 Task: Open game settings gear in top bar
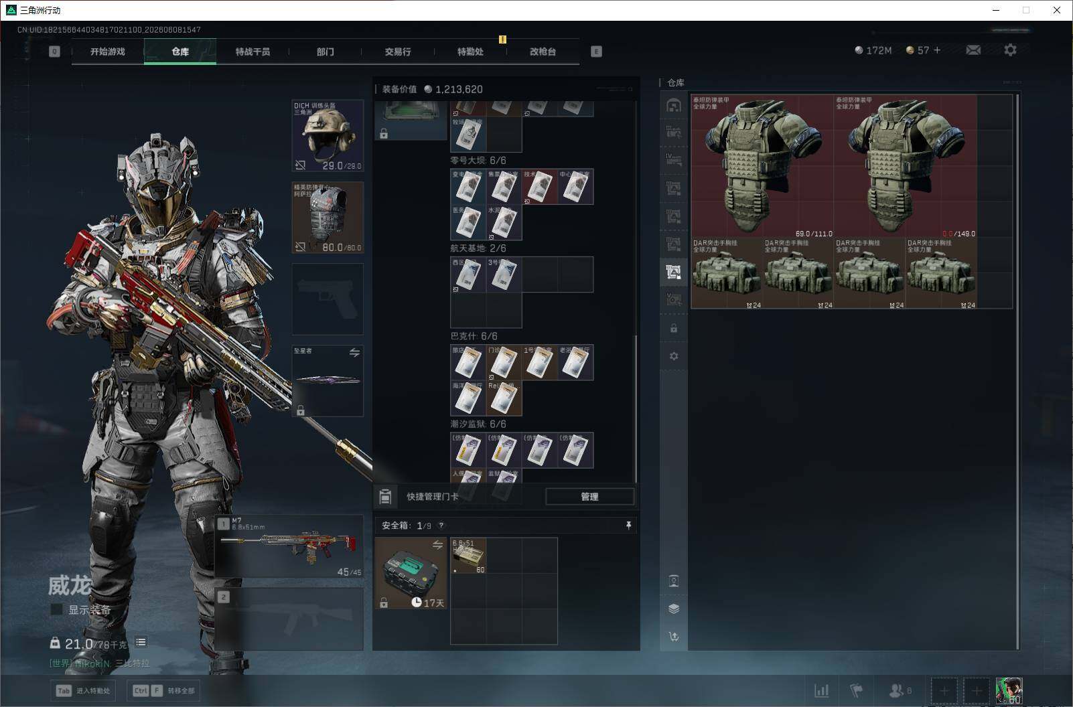(1010, 50)
